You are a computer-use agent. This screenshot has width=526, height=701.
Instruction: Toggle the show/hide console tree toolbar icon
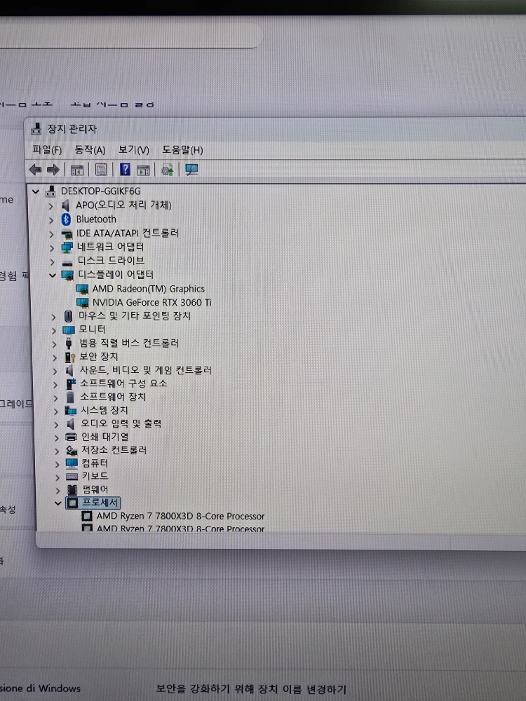point(77,170)
